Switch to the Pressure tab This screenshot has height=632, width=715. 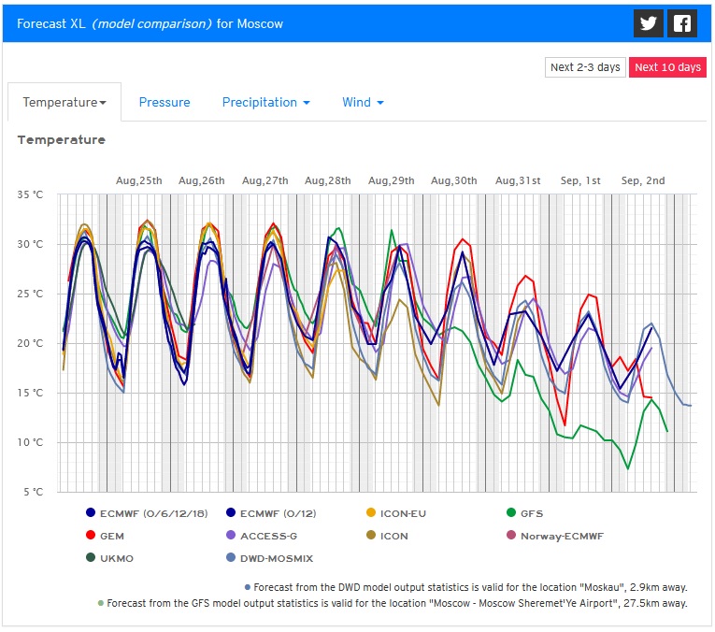(x=164, y=102)
